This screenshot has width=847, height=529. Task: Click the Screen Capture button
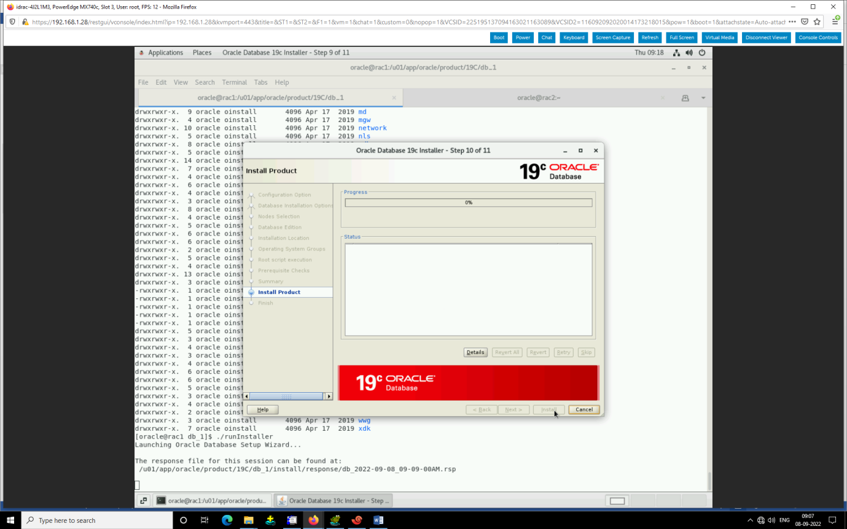pyautogui.click(x=613, y=37)
